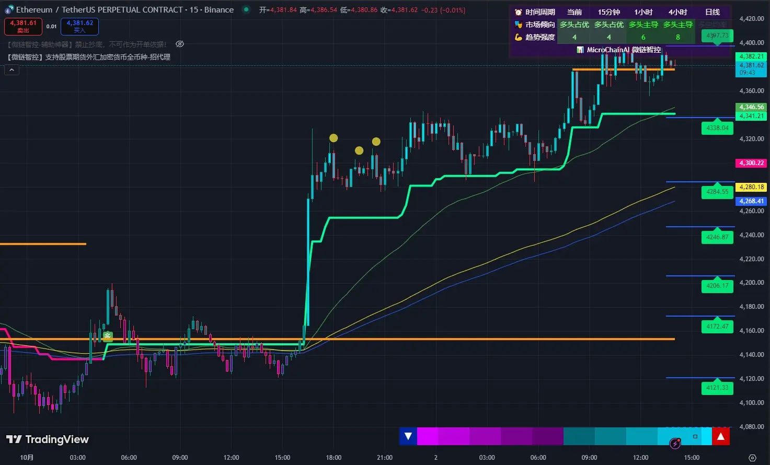Click the blue 4,268.41 axis price label
Image resolution: width=770 pixels, height=465 pixels.
[x=751, y=201]
